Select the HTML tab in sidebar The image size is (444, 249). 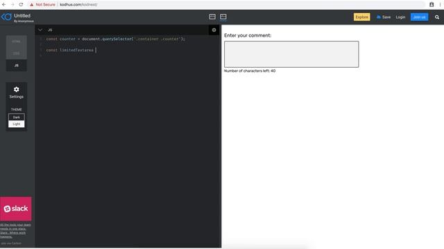pos(17,41)
